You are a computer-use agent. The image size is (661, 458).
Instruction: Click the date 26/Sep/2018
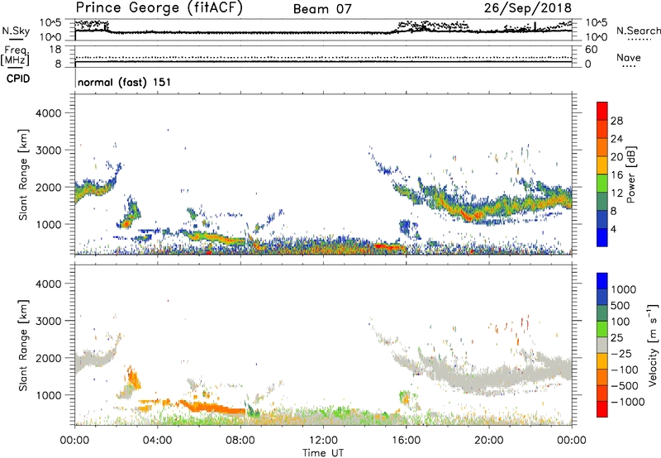528,8
